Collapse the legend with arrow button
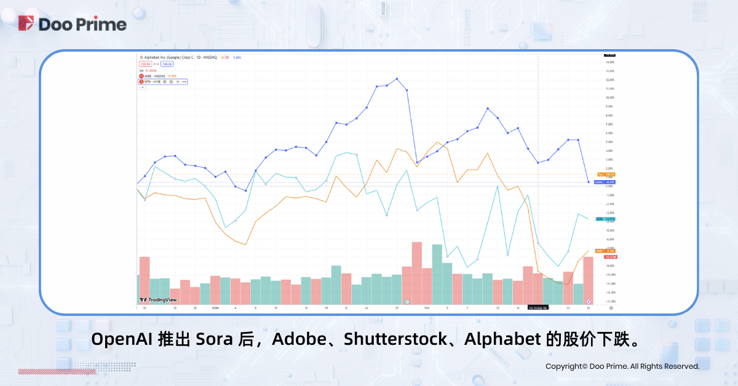Image resolution: width=738 pixels, height=386 pixels. point(143,87)
